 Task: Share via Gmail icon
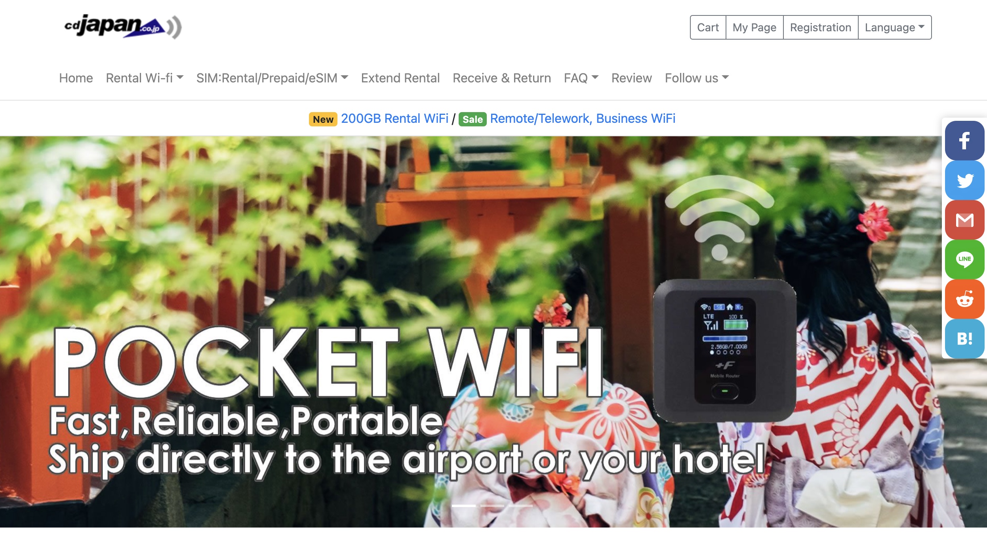(x=964, y=220)
